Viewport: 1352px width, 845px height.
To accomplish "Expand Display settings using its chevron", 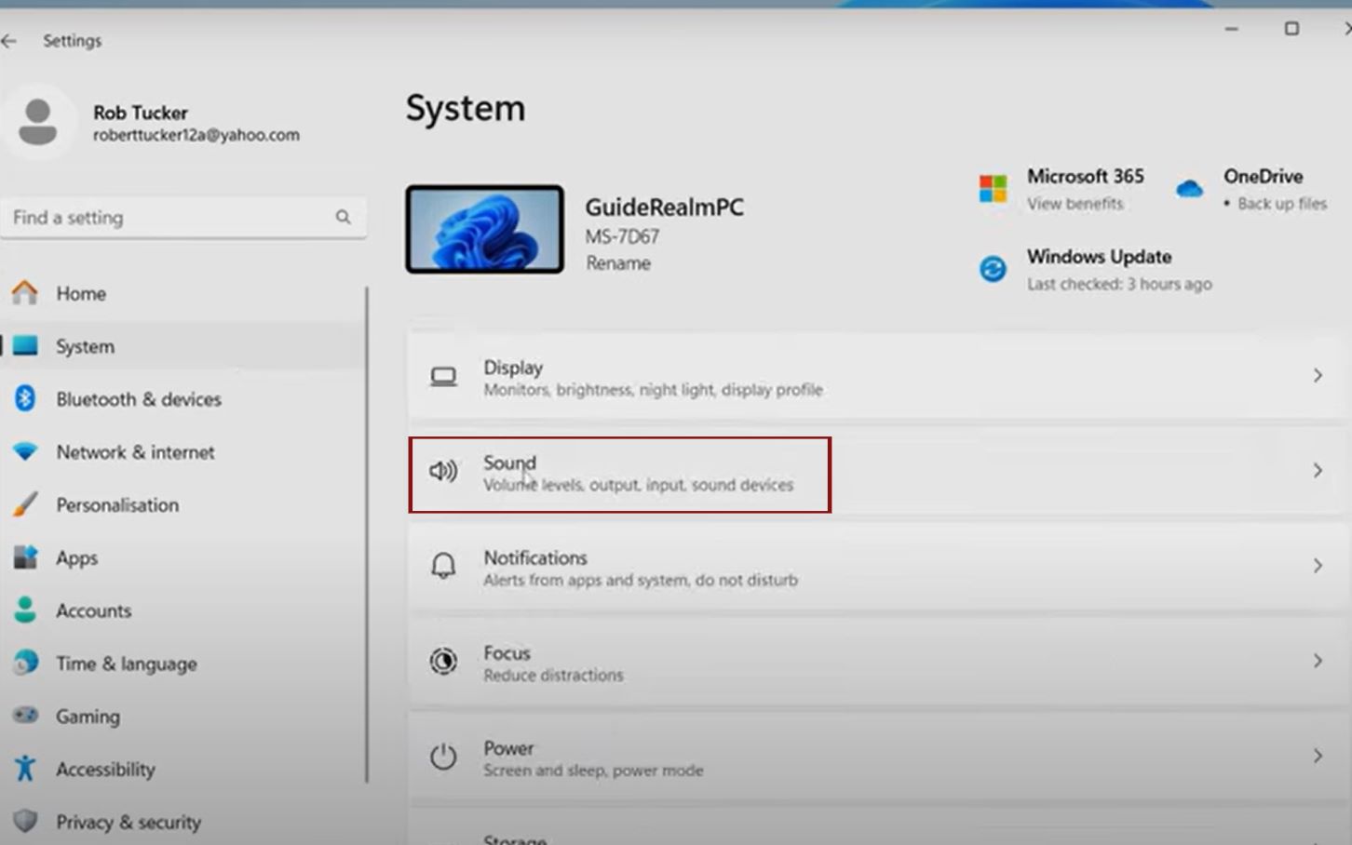I will coord(1317,376).
